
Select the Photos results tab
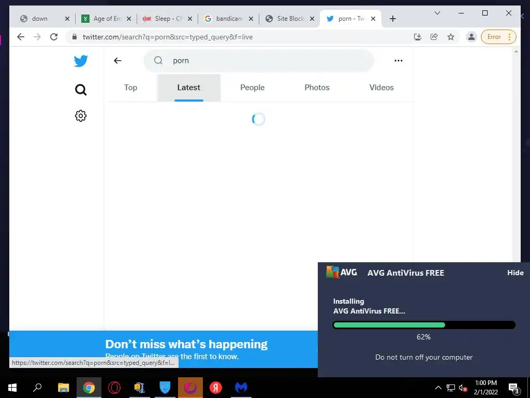click(317, 88)
